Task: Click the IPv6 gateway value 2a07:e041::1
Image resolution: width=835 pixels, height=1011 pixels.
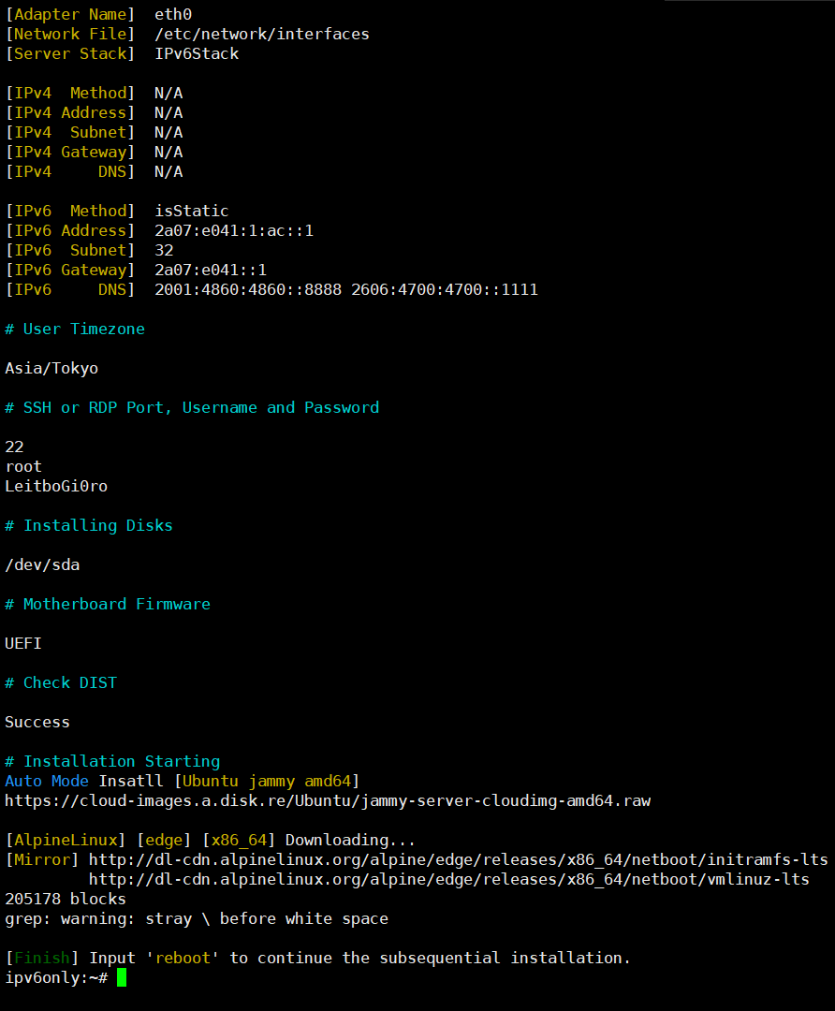Action: (211, 271)
